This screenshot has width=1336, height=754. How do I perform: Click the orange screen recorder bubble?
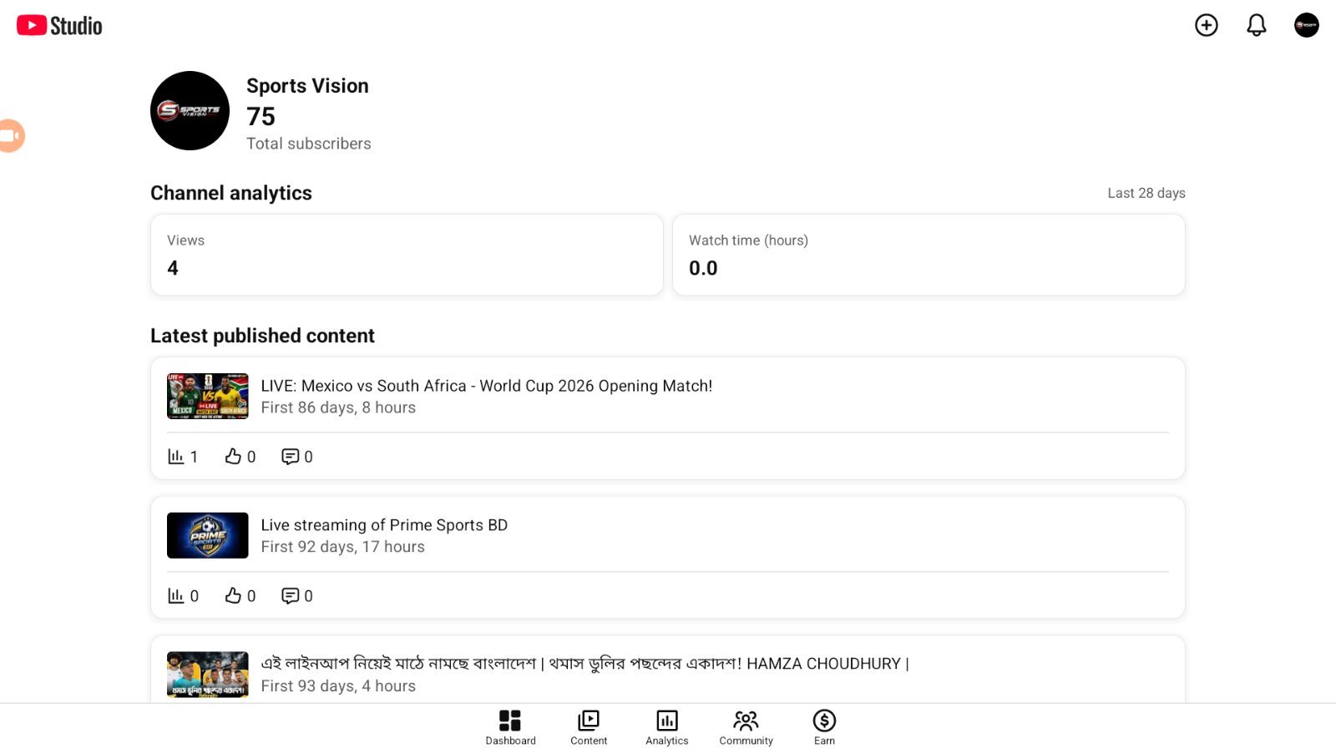pos(11,135)
